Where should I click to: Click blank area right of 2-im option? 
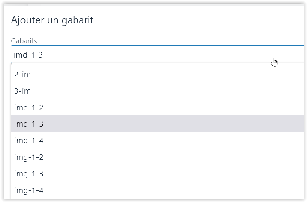(x=167, y=75)
